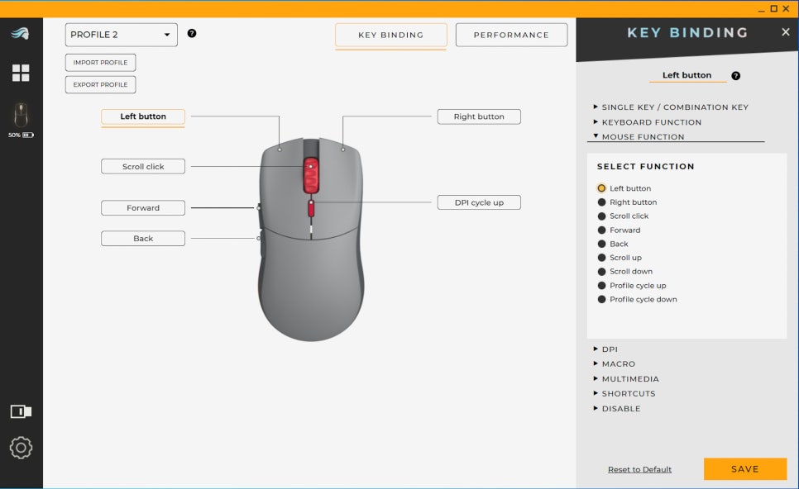Save the key binding changes
The height and width of the screenshot is (489, 799).
pyautogui.click(x=745, y=469)
